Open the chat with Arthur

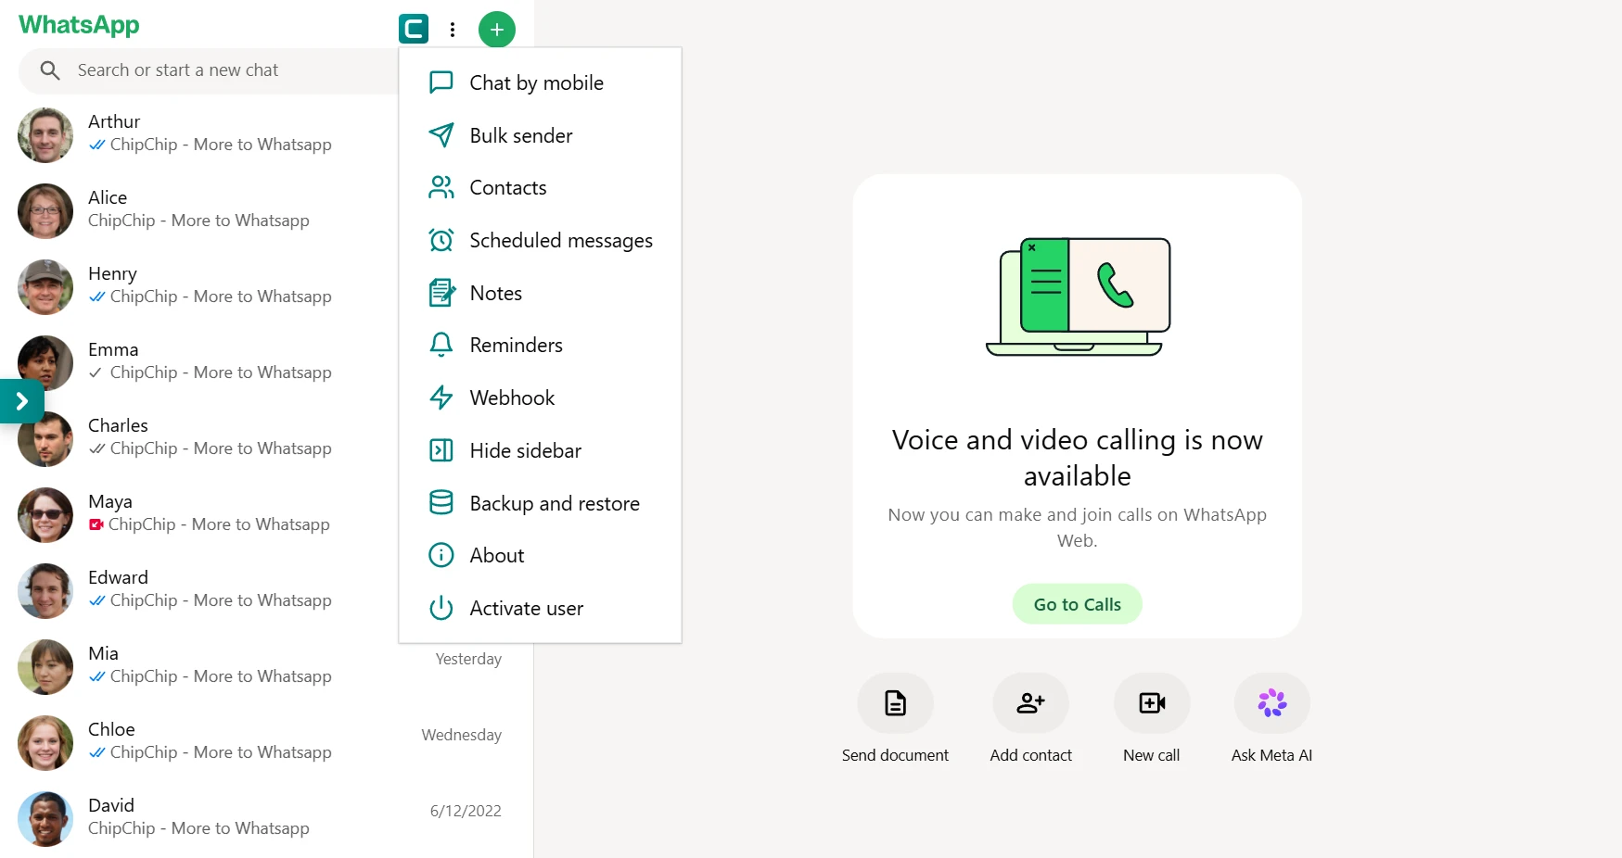(x=199, y=134)
